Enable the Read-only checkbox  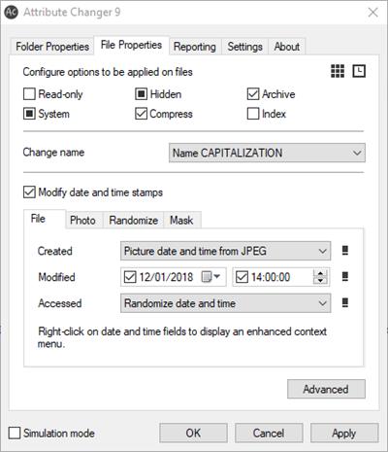[29, 94]
